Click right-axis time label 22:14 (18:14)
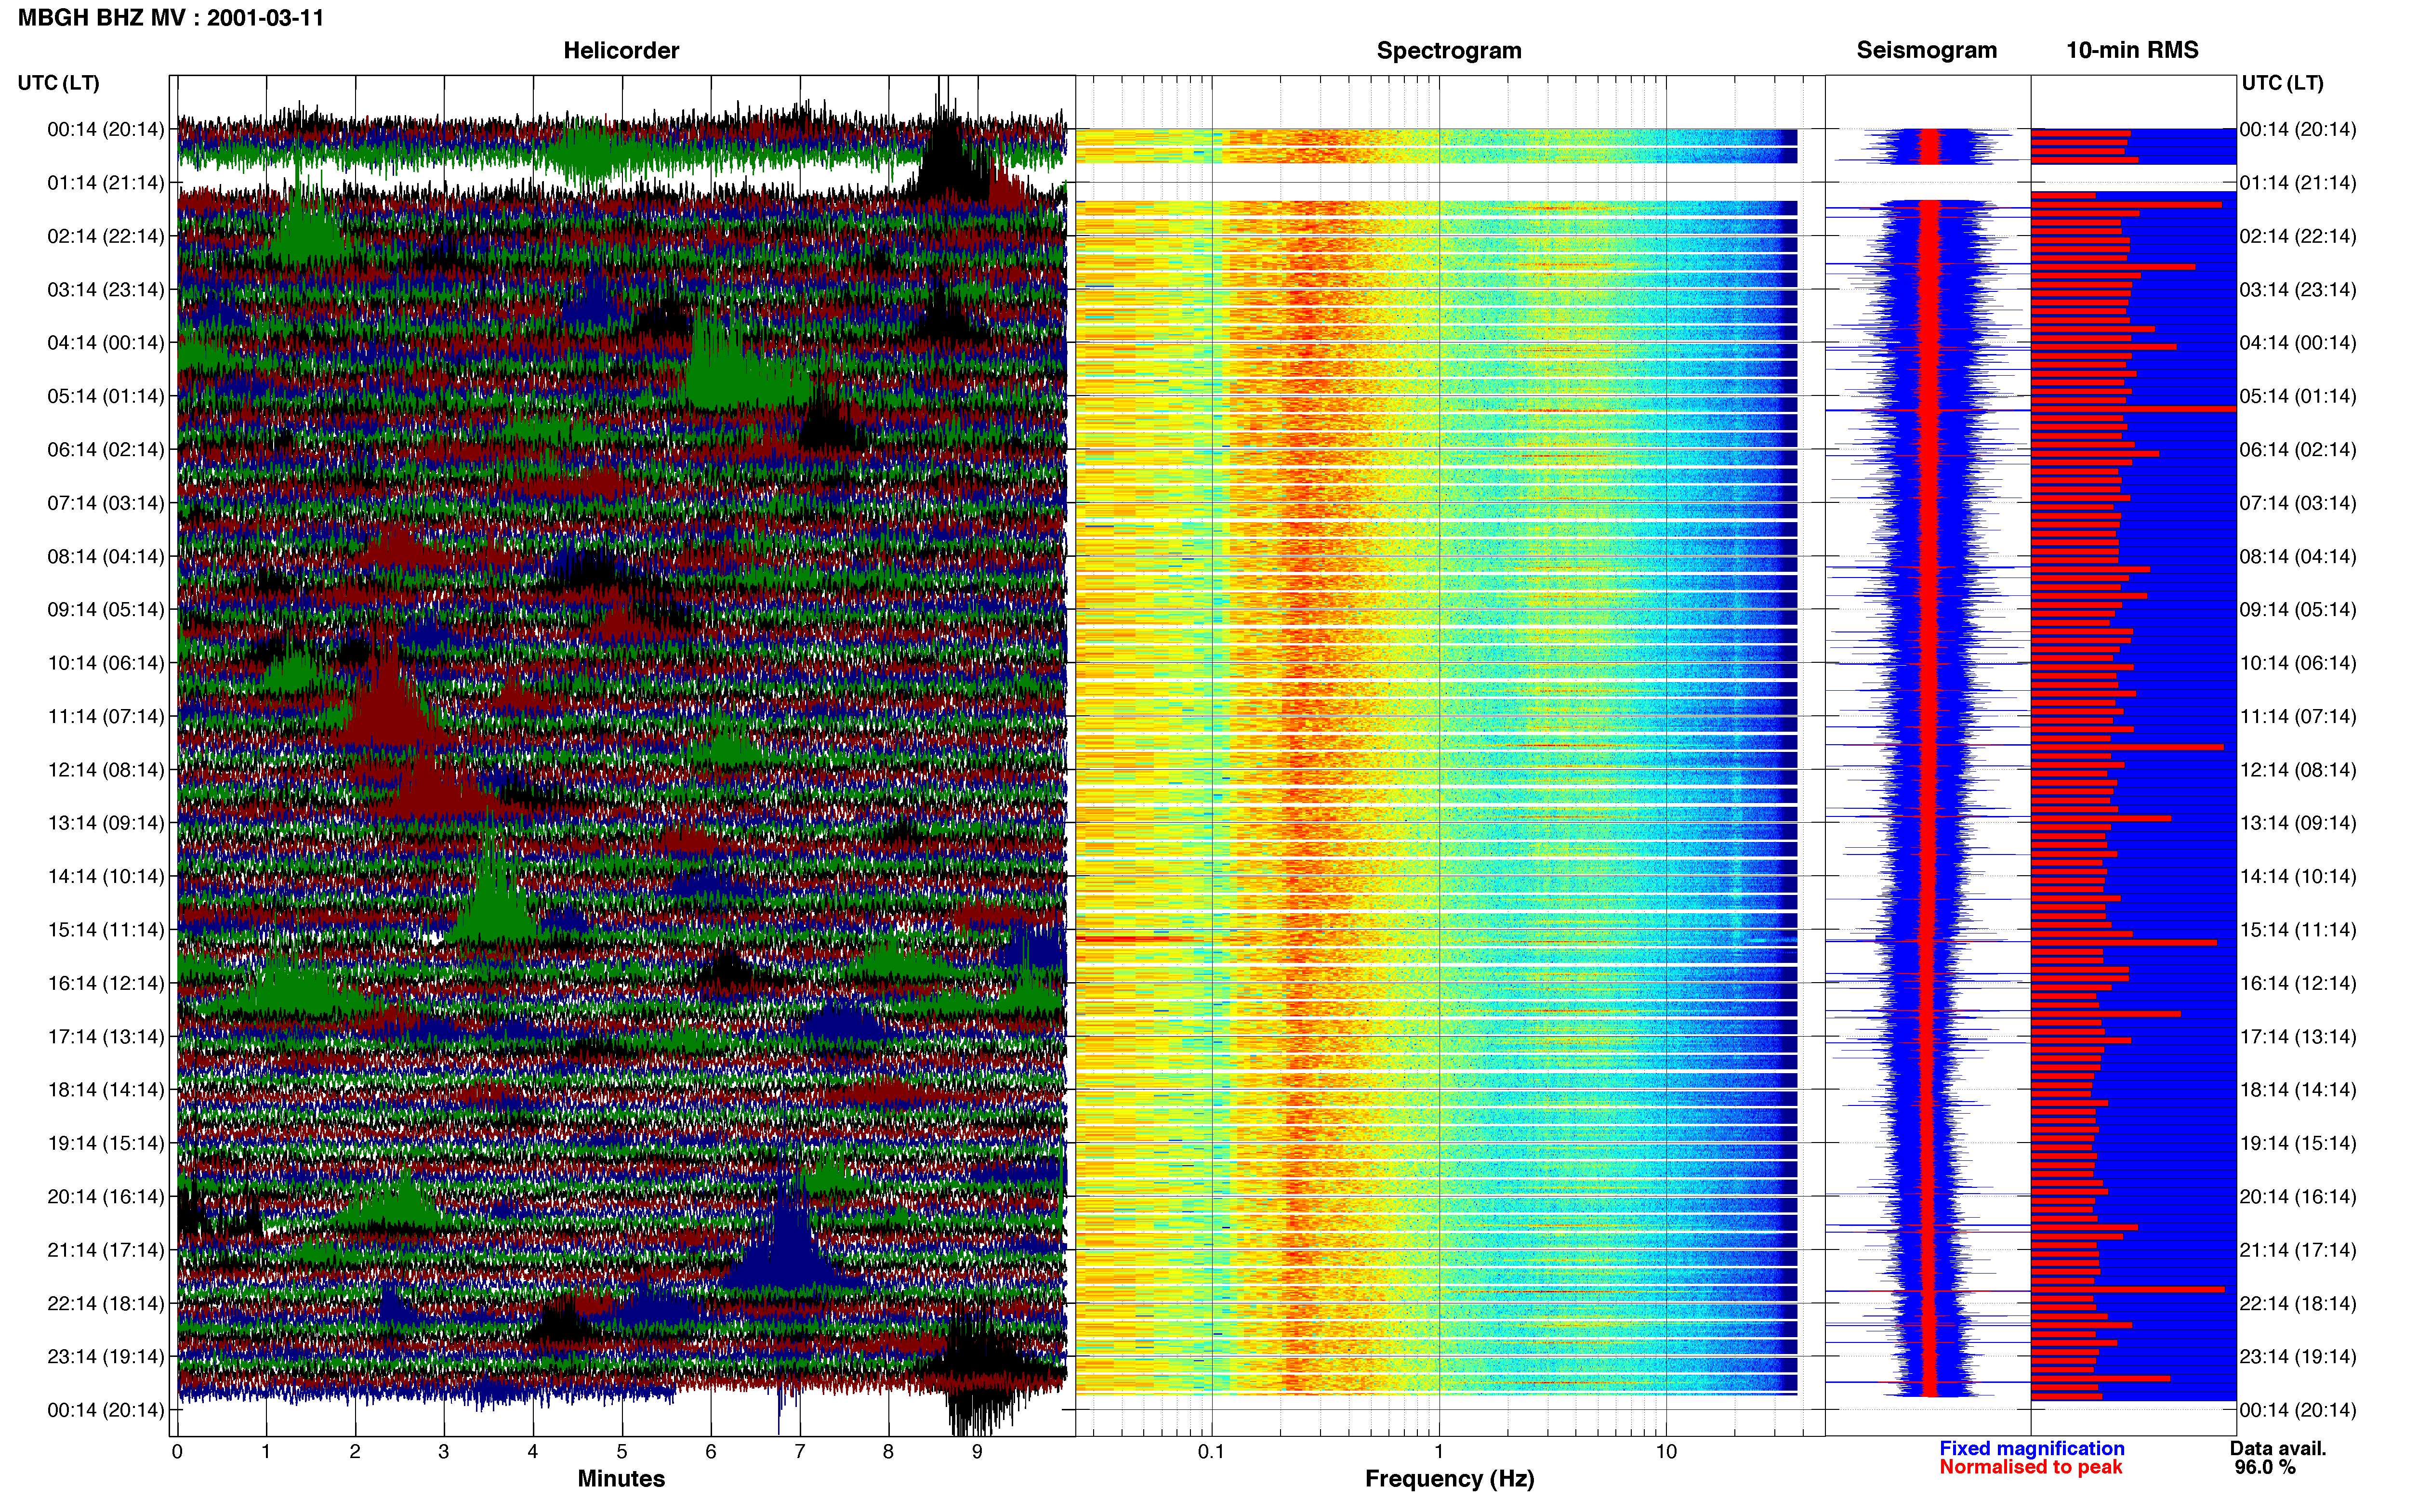 [x=2298, y=1303]
